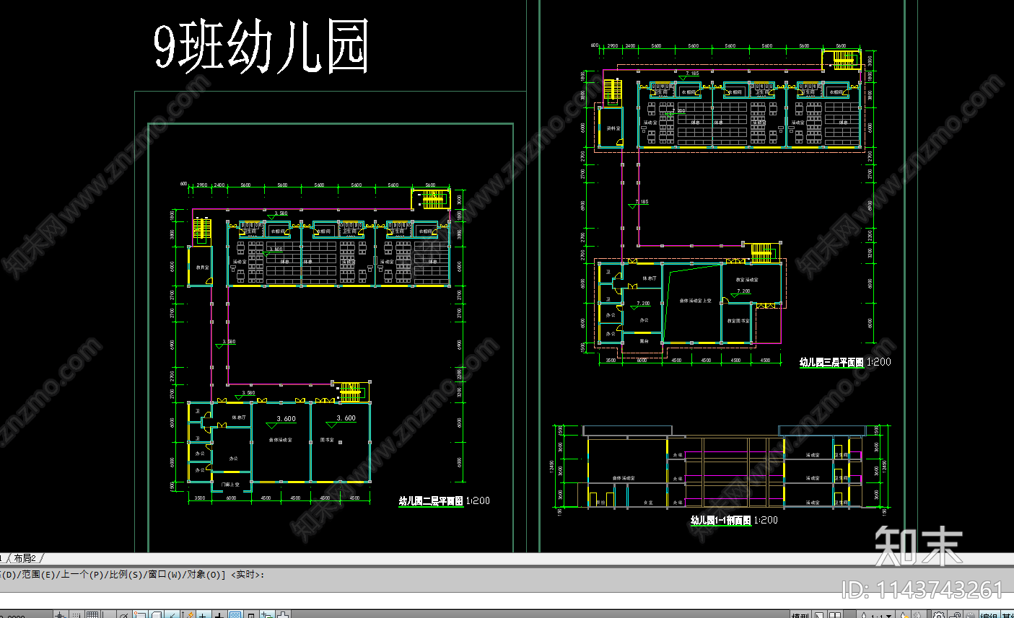Select the 幼儿园二层平面图 title label
The width and height of the screenshot is (1014, 618).
click(x=431, y=501)
